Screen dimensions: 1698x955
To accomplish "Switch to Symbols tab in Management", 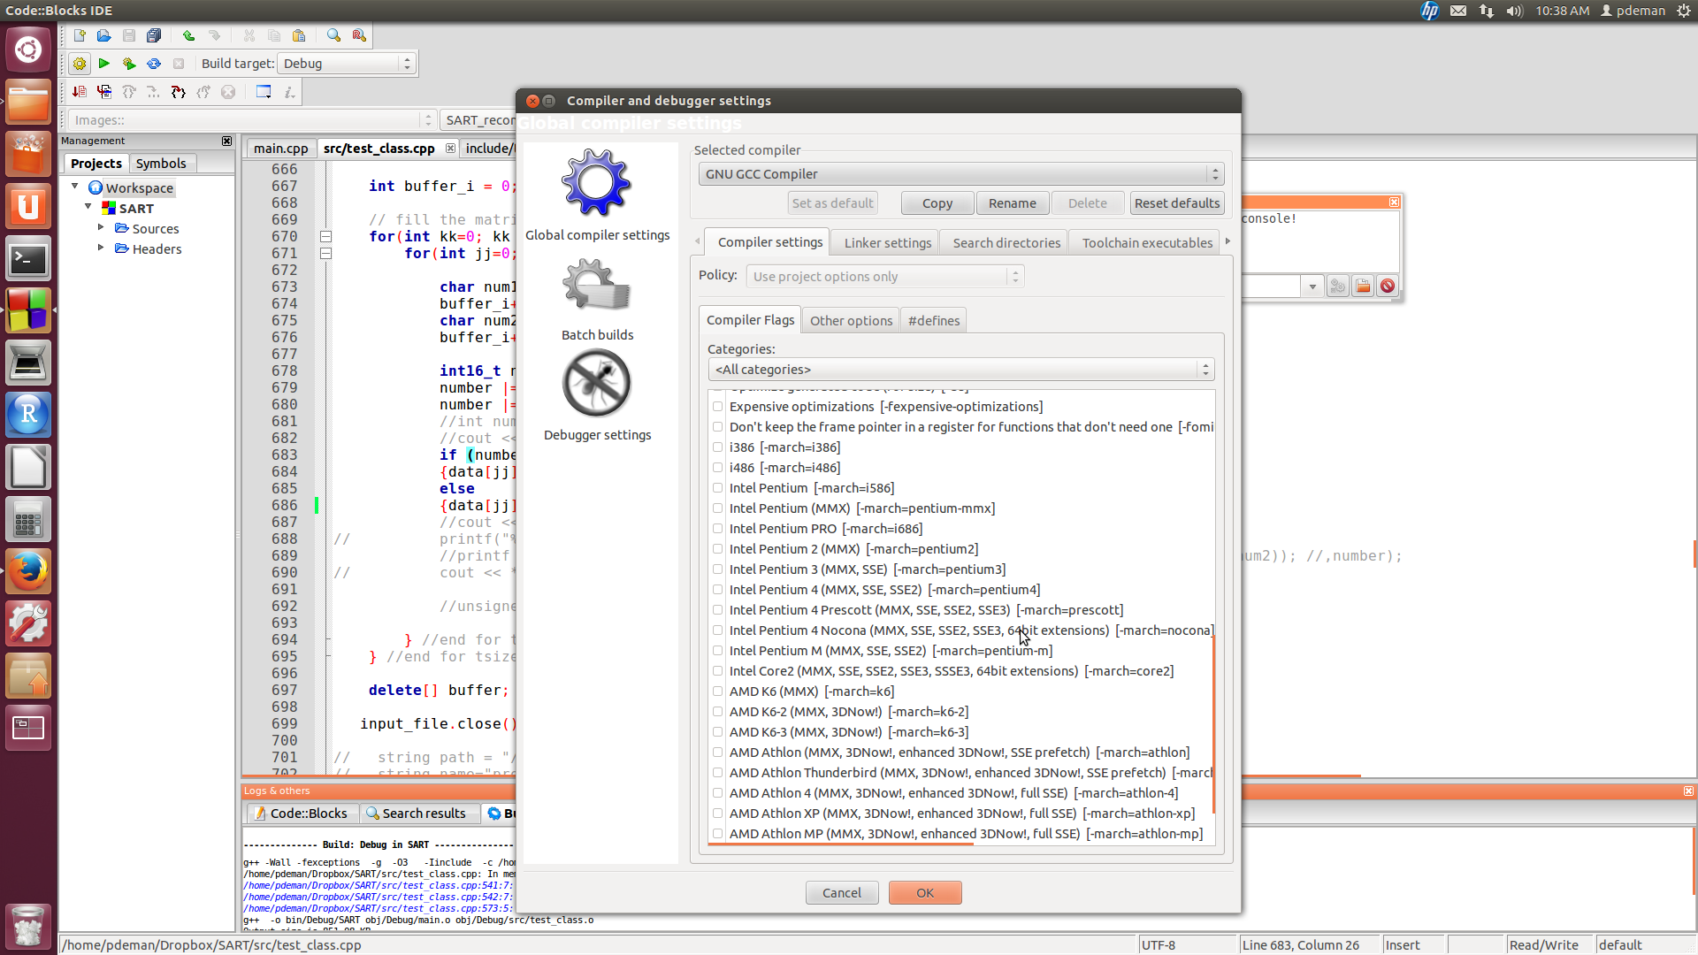I will pyautogui.click(x=161, y=164).
